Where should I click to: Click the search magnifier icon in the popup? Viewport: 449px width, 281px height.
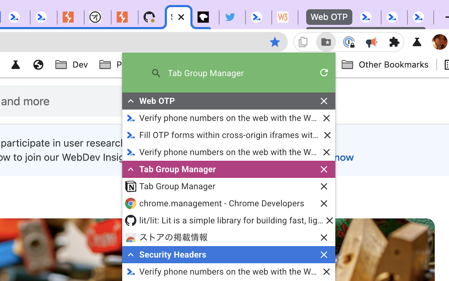pyautogui.click(x=156, y=73)
